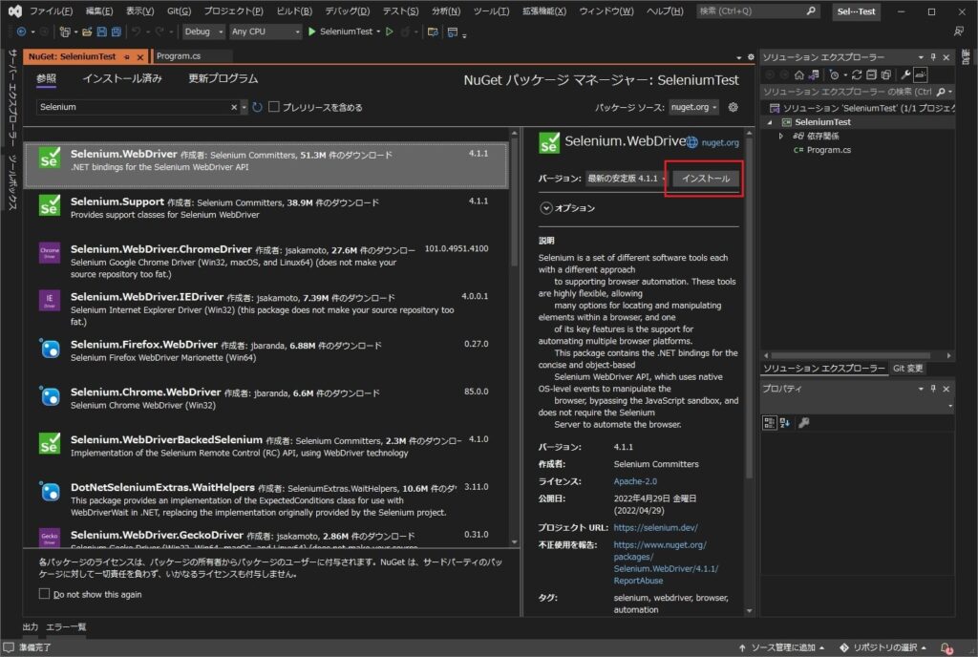Screen dimensions: 978x657
Task: Click the Preview Selected Items icon
Action: pyautogui.click(x=921, y=74)
